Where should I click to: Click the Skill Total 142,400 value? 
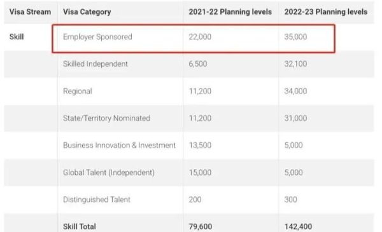click(298, 227)
